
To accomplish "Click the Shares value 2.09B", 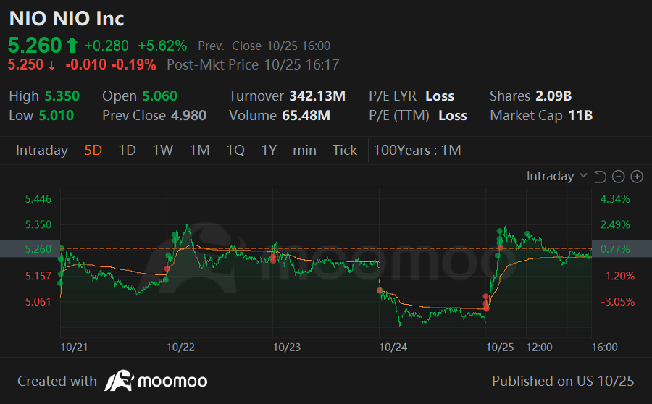I will click(x=553, y=96).
